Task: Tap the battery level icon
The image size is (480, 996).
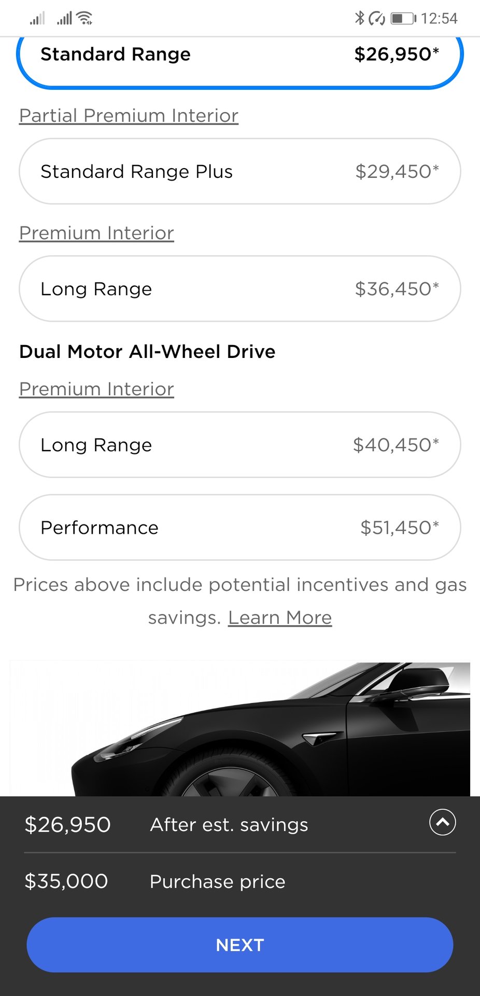Action: 403,19
